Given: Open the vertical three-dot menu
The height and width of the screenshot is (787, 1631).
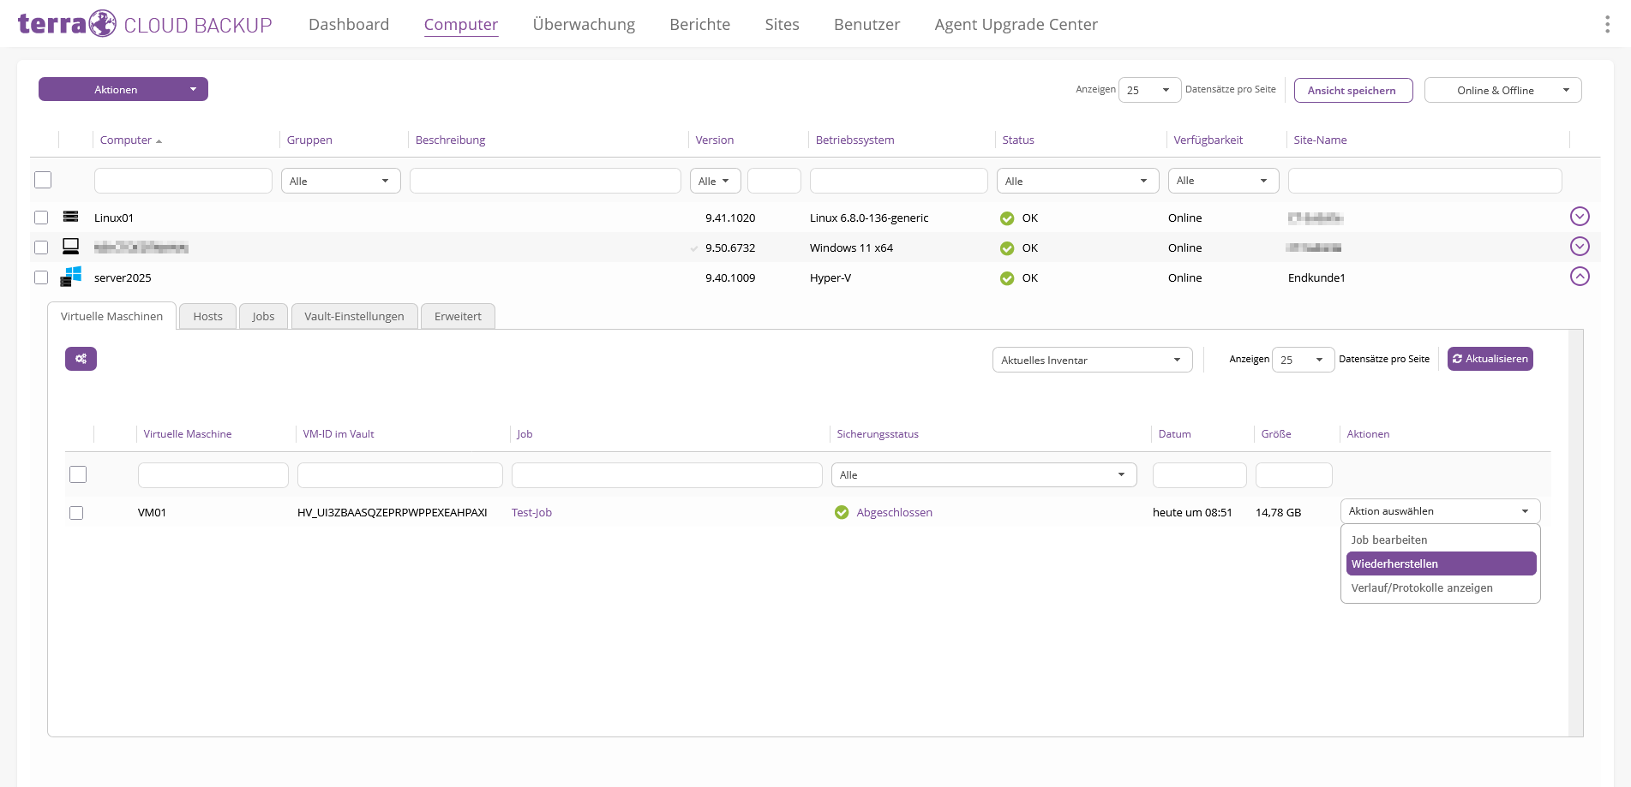Looking at the screenshot, I should pyautogui.click(x=1607, y=24).
